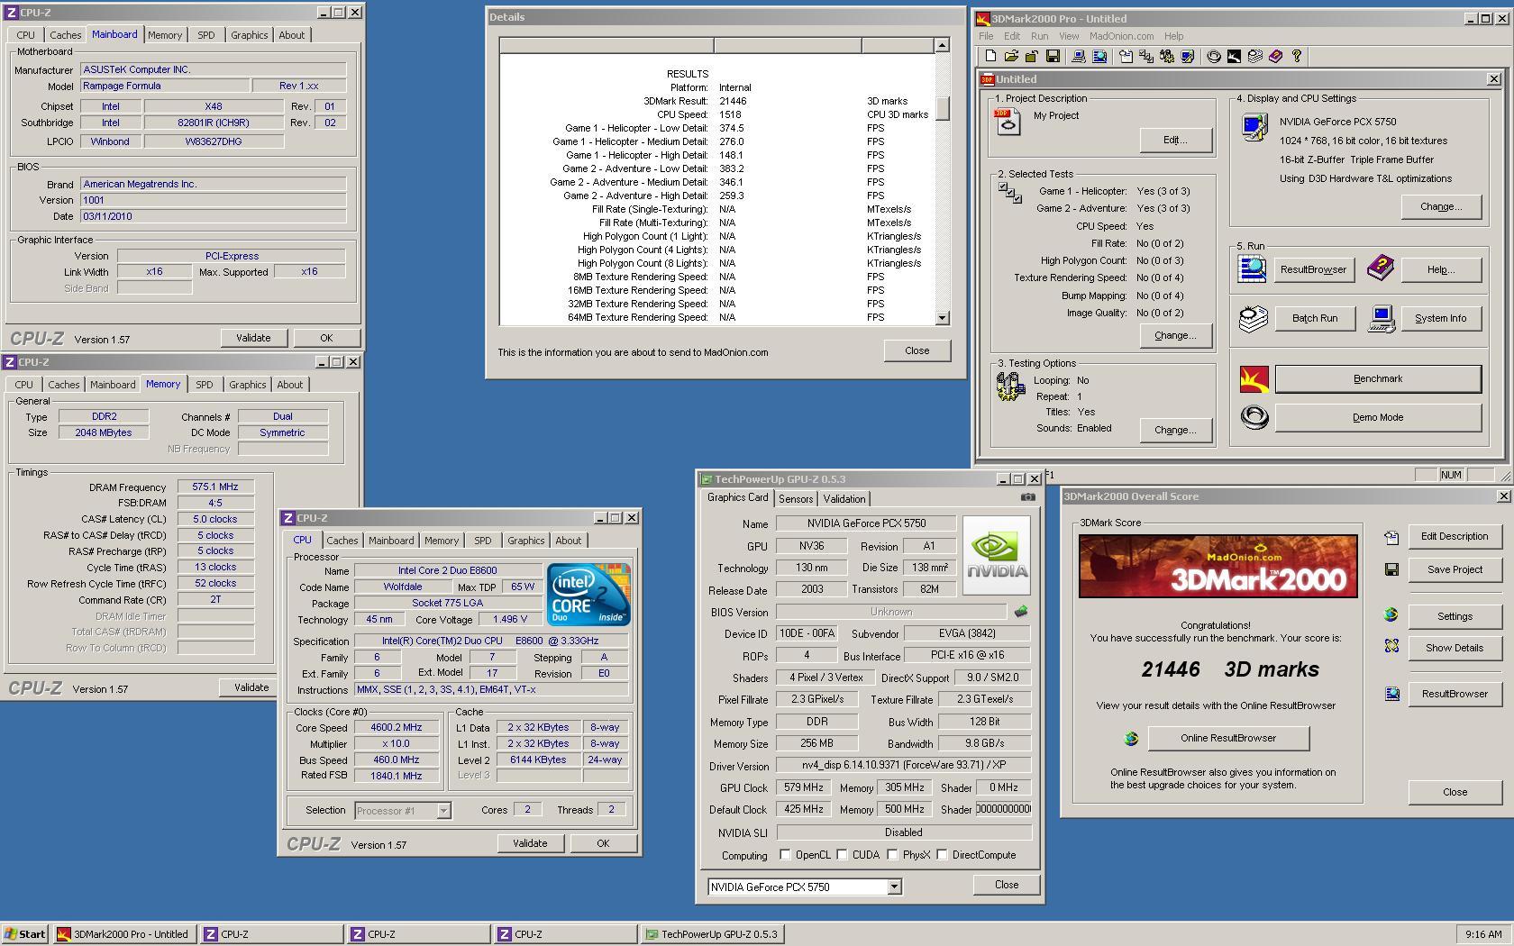The height and width of the screenshot is (946, 1514).
Task: Open the View menu in 3DMark2000
Action: point(1069,36)
